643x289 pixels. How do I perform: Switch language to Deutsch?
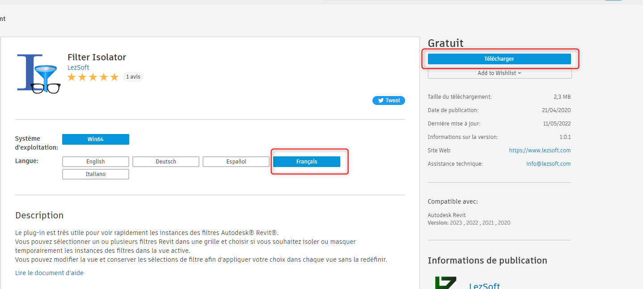point(166,162)
